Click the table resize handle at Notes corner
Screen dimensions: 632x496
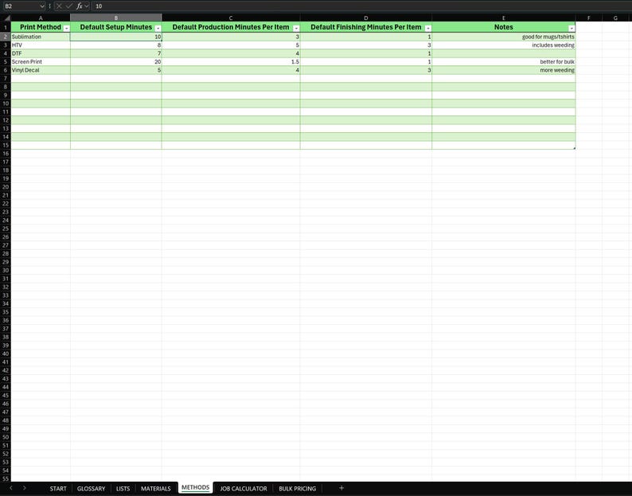[574, 148]
